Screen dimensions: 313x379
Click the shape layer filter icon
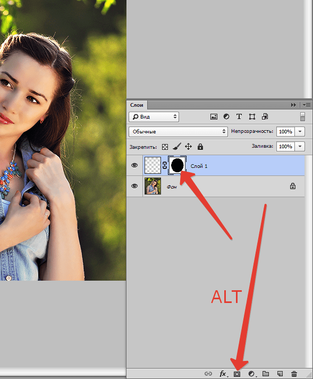tap(252, 117)
